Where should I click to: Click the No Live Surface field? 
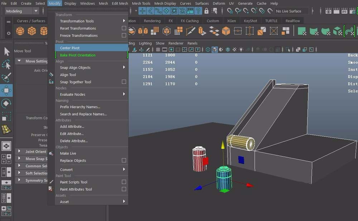(289, 11)
